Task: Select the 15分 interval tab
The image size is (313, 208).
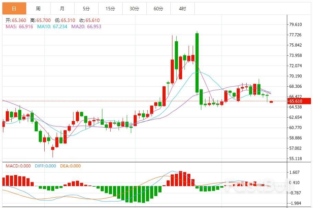Action: coord(110,9)
